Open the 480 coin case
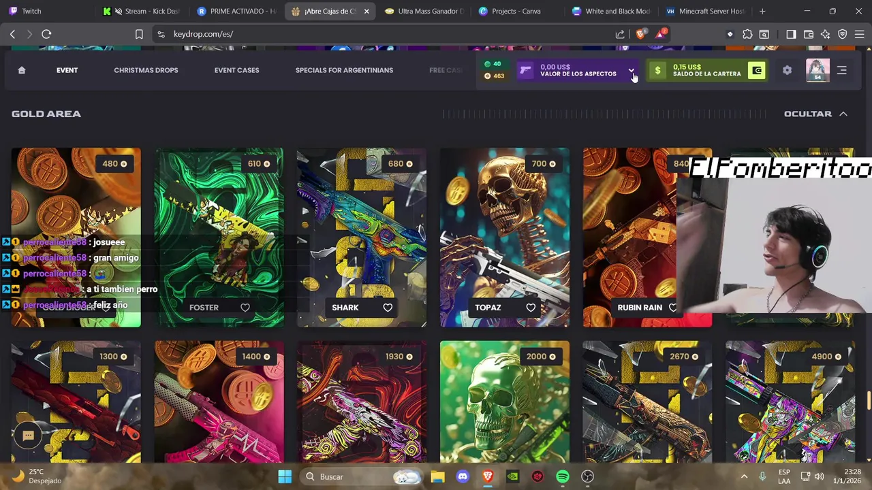This screenshot has width=872, height=490. click(76, 238)
